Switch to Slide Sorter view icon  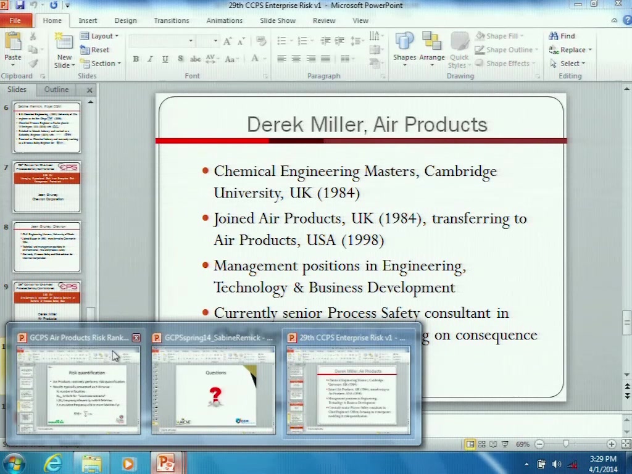pos(481,444)
